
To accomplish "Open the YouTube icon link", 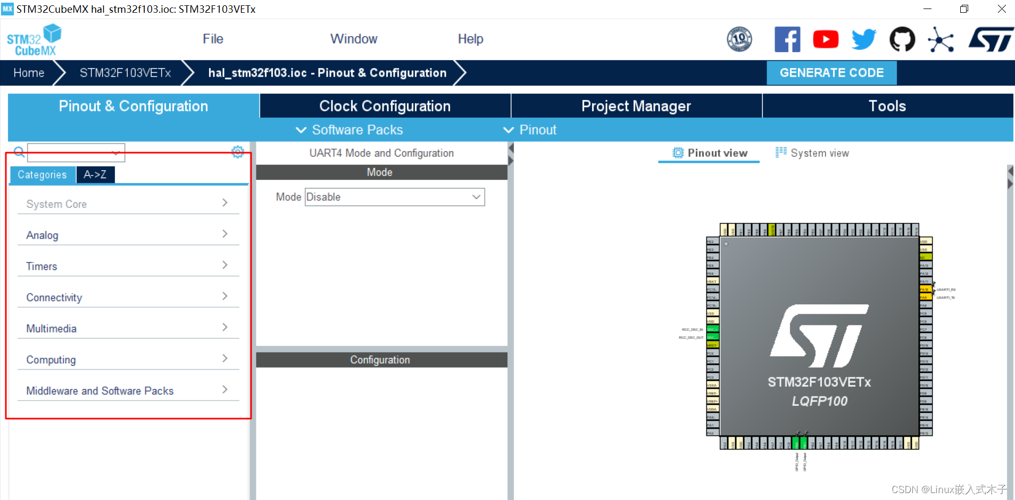I will tap(826, 39).
